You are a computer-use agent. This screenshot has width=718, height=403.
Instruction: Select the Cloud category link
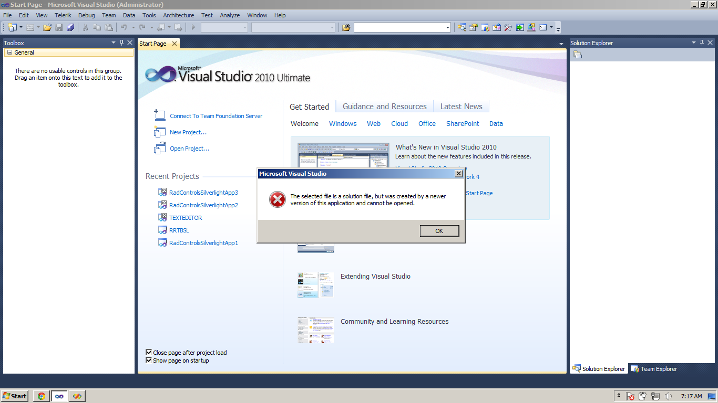tap(399, 124)
